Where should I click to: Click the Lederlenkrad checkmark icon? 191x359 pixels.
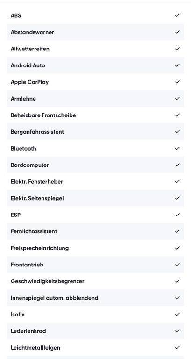(x=177, y=331)
